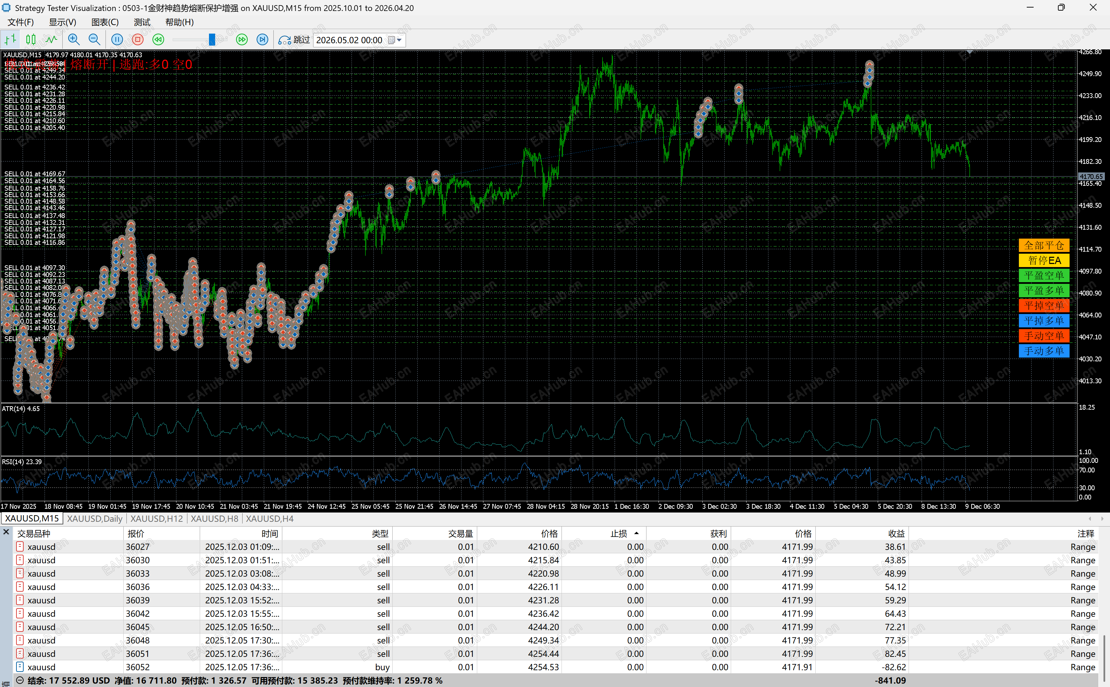Open the 帮助(H) menu
This screenshot has height=687, width=1110.
(x=179, y=22)
